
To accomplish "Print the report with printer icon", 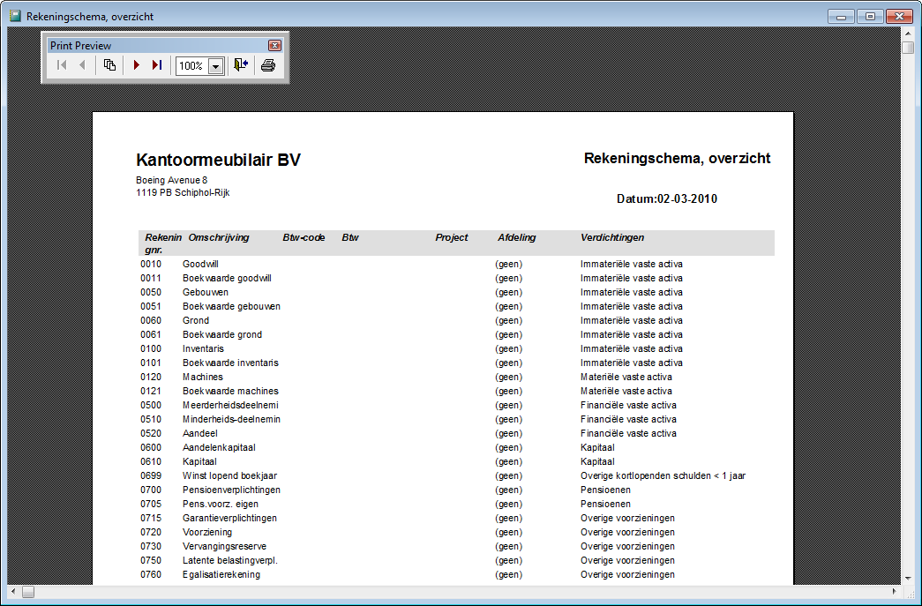I will point(268,65).
